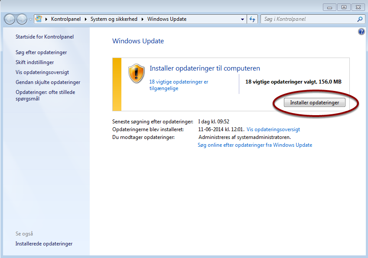Select Windows Update breadcrumb item
This screenshot has width=368, height=258.
click(167, 19)
